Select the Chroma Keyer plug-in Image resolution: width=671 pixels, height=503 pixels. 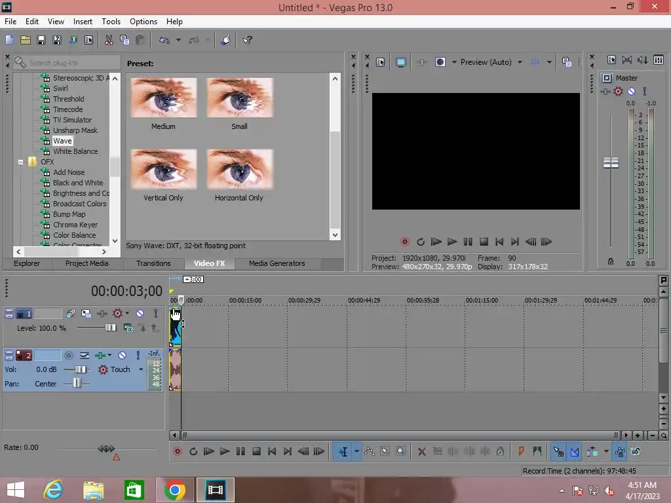(x=75, y=225)
